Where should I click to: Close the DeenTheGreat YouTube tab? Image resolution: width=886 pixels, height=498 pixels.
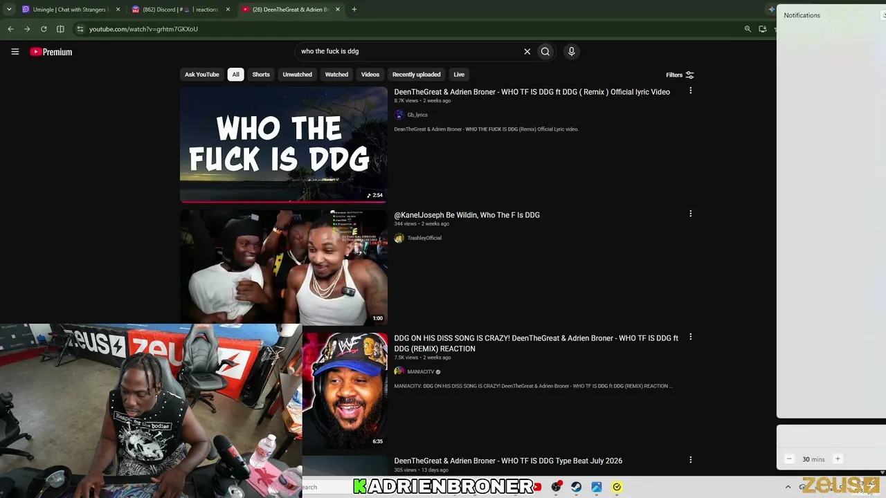(338, 10)
